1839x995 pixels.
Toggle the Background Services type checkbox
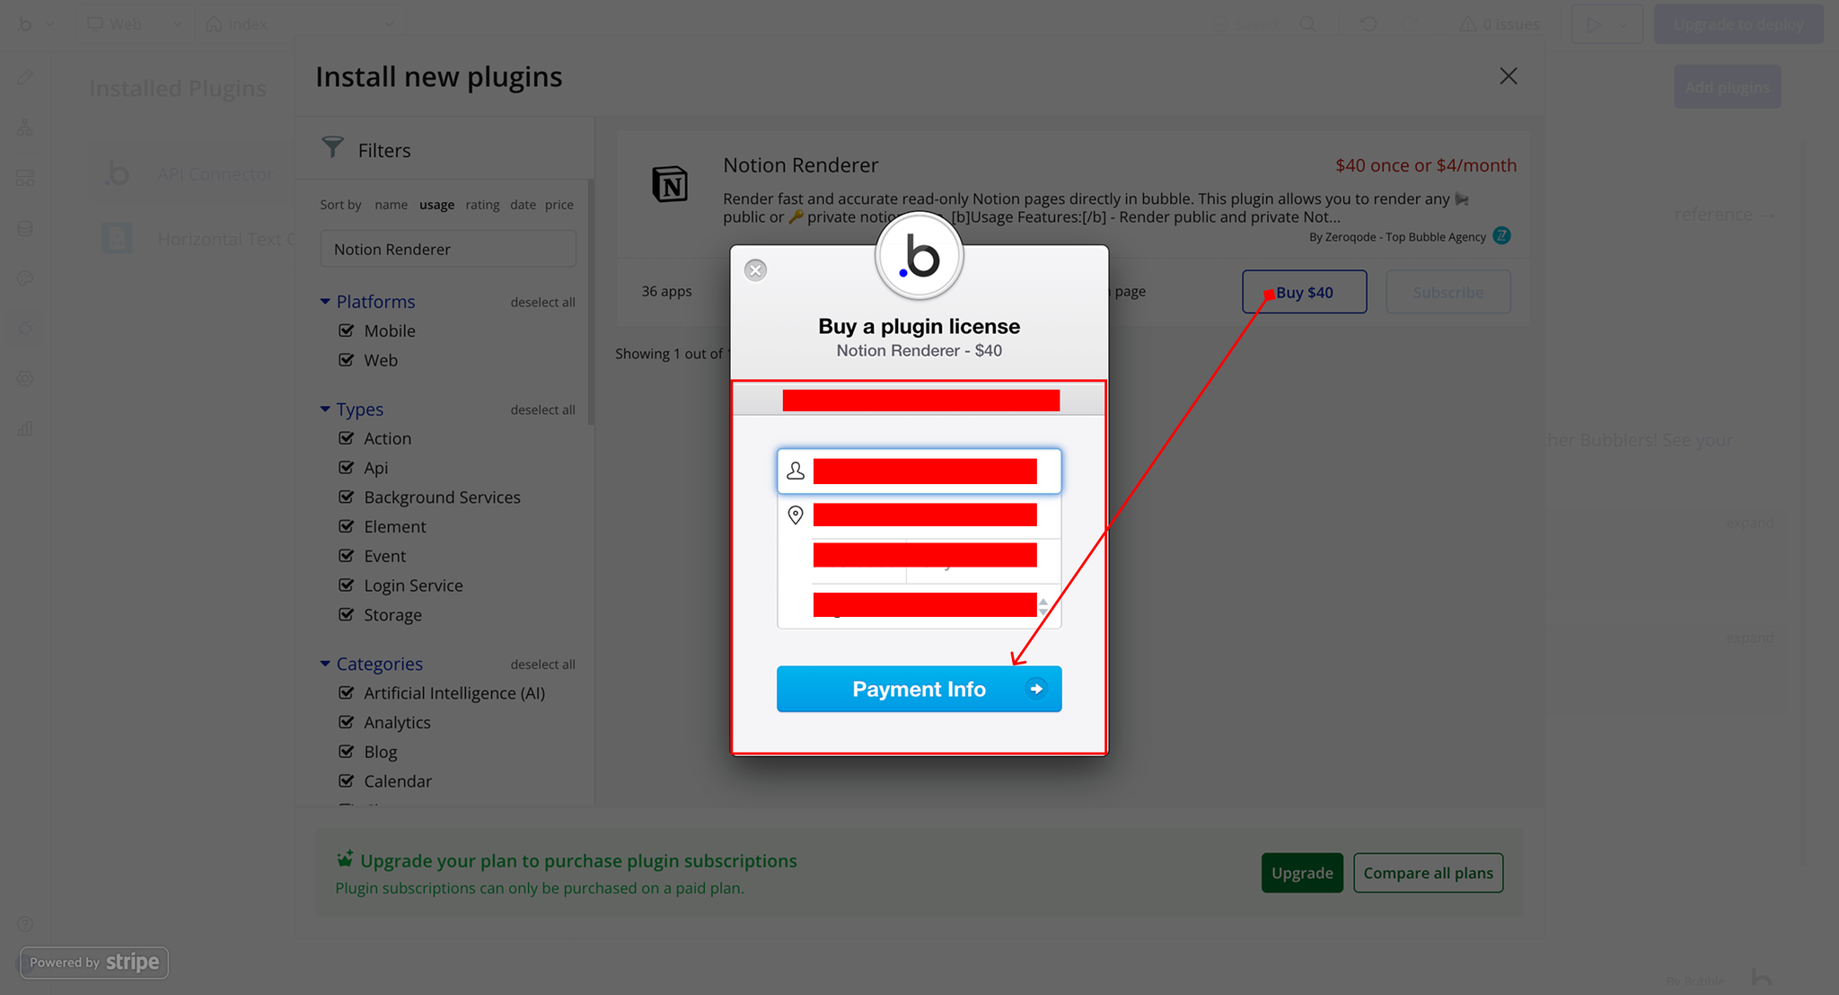click(x=347, y=497)
